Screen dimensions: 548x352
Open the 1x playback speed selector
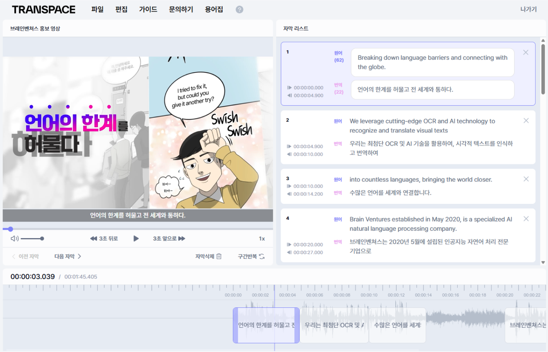pos(262,239)
